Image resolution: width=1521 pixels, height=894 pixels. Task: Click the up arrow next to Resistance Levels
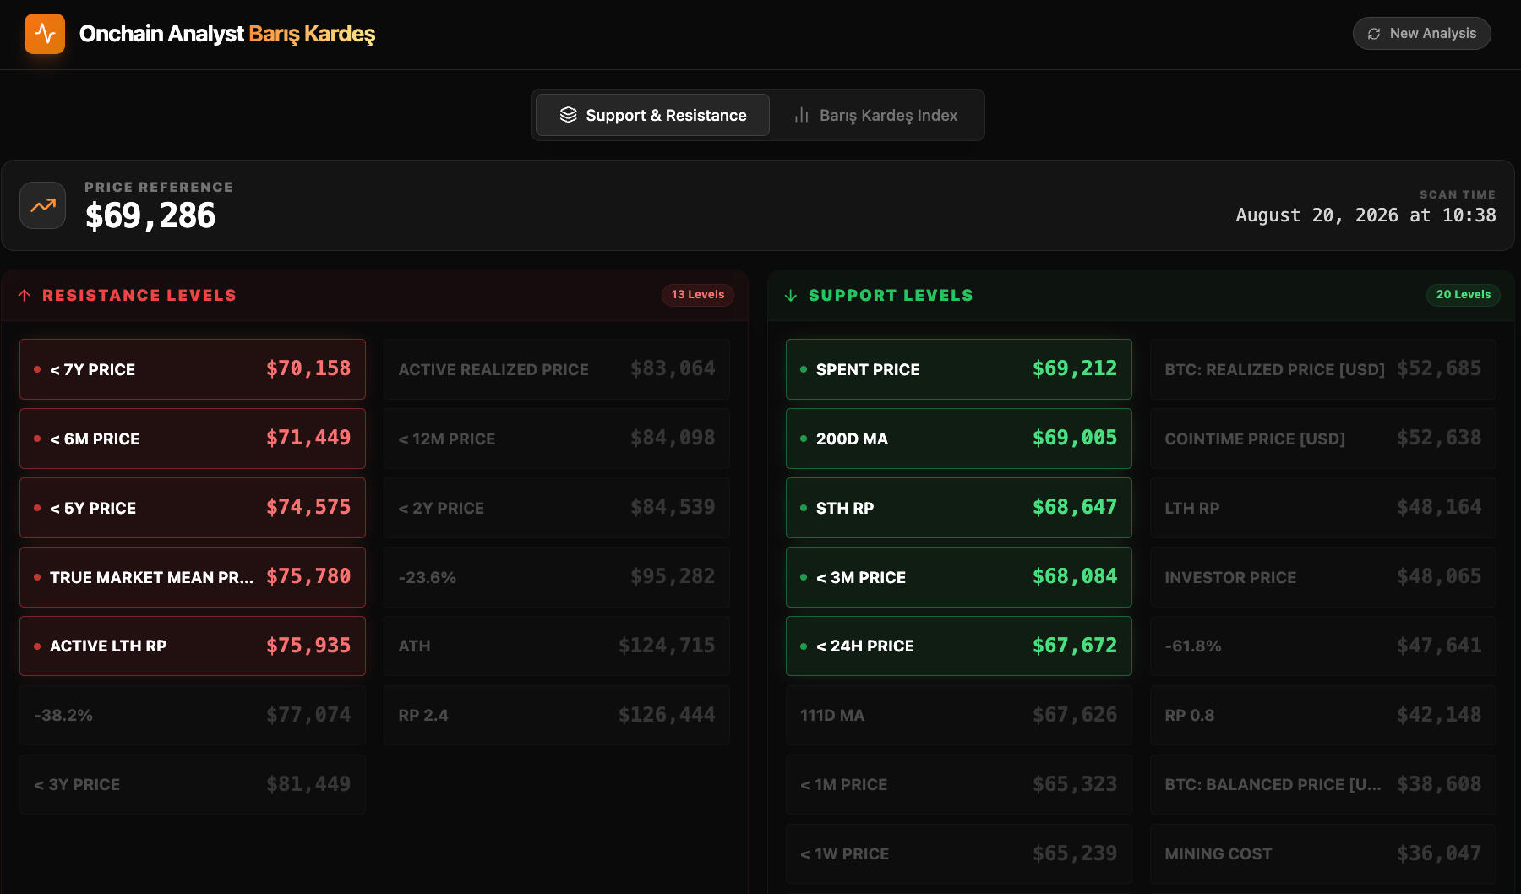point(25,295)
